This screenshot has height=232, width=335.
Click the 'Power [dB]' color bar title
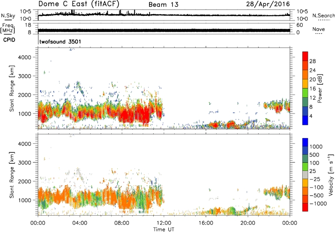pyautogui.click(x=320, y=88)
